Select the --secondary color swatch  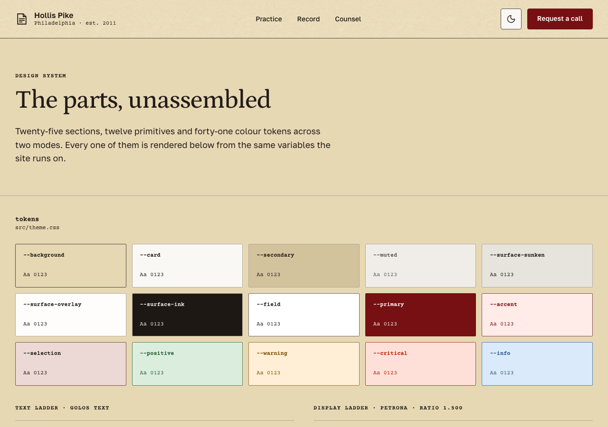(304, 266)
